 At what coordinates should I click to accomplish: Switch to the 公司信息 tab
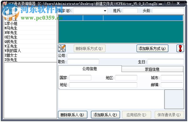pos(90,69)
